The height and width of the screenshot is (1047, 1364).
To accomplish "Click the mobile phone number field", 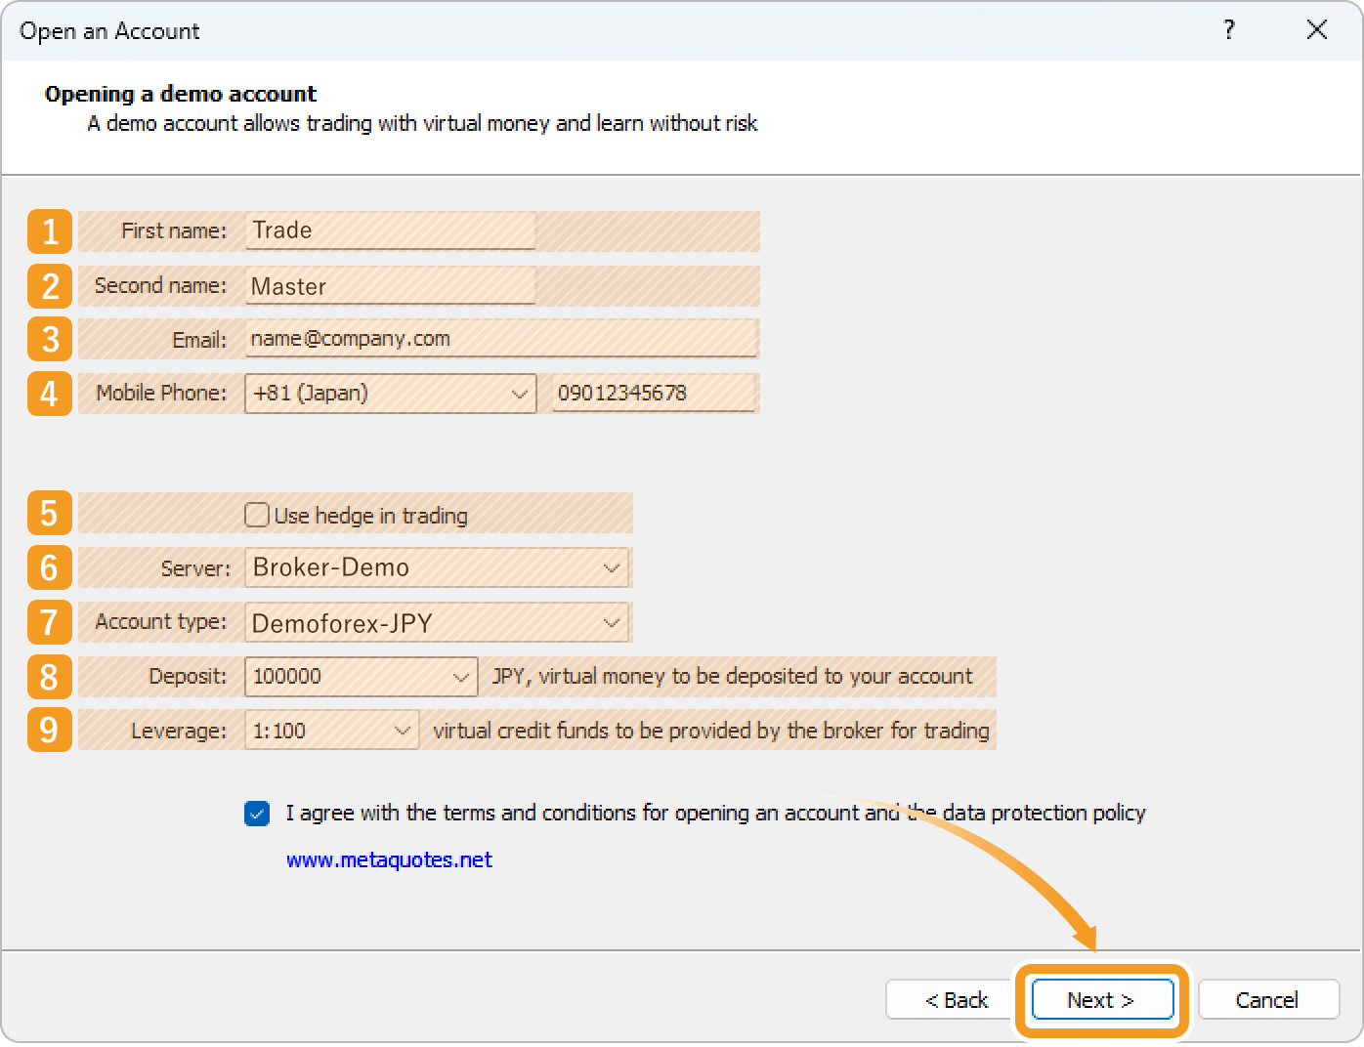I will 655,394.
